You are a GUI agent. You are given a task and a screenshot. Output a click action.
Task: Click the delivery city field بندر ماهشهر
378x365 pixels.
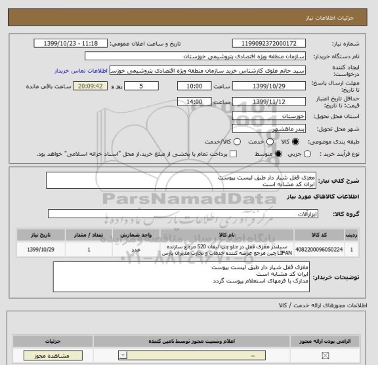tap(269, 129)
